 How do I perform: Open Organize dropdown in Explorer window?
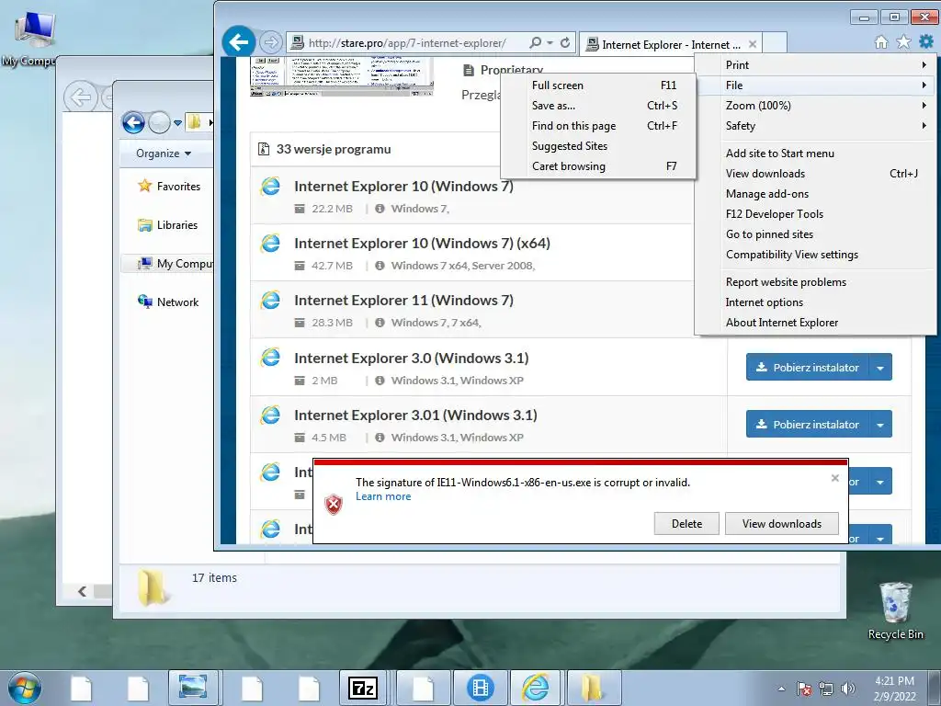click(x=164, y=154)
